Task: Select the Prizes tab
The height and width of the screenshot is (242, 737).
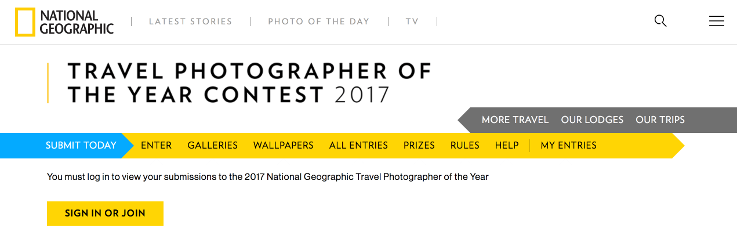Action: coord(419,146)
